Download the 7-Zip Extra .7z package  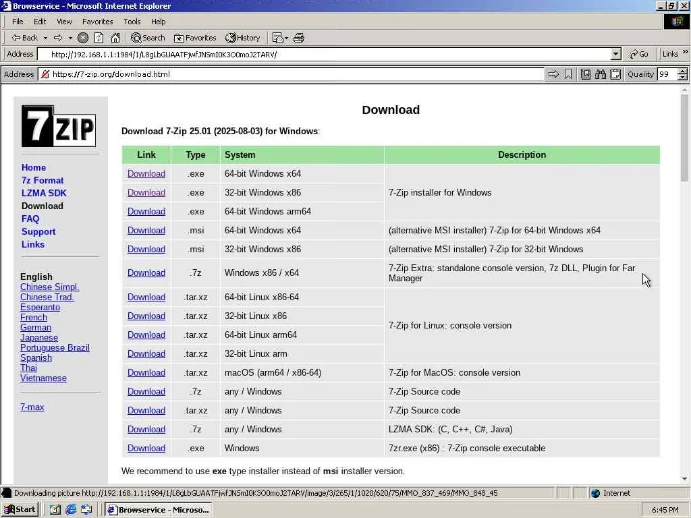[146, 272]
